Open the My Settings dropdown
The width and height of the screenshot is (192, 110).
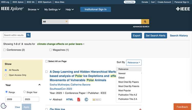coord(52,9)
